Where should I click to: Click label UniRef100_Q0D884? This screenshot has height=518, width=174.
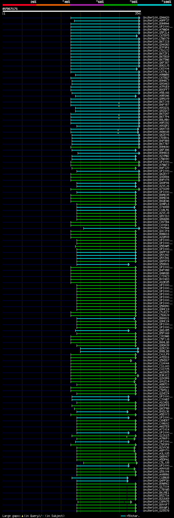click(x=156, y=177)
